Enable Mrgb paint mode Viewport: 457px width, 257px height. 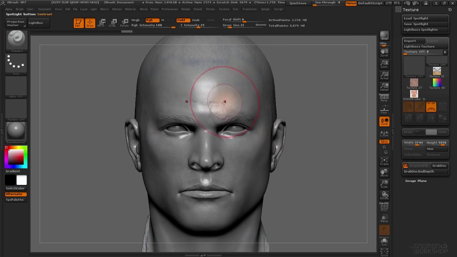[136, 20]
